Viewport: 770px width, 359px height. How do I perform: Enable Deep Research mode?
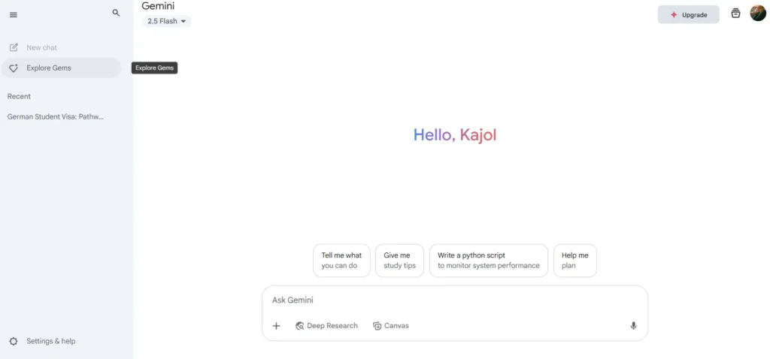pyautogui.click(x=326, y=326)
